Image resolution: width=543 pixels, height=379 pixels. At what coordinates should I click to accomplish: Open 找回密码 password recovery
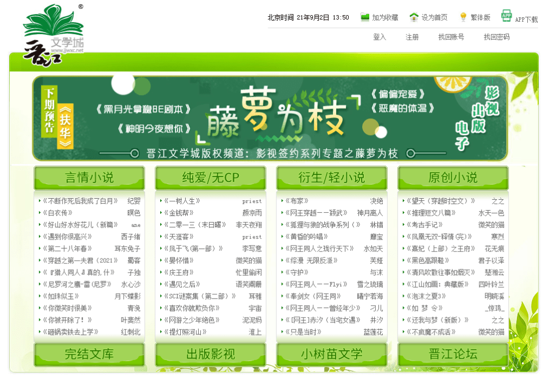coord(496,37)
